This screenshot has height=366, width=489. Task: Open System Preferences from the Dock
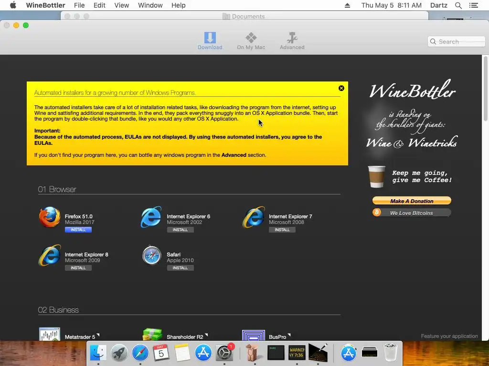pos(224,353)
